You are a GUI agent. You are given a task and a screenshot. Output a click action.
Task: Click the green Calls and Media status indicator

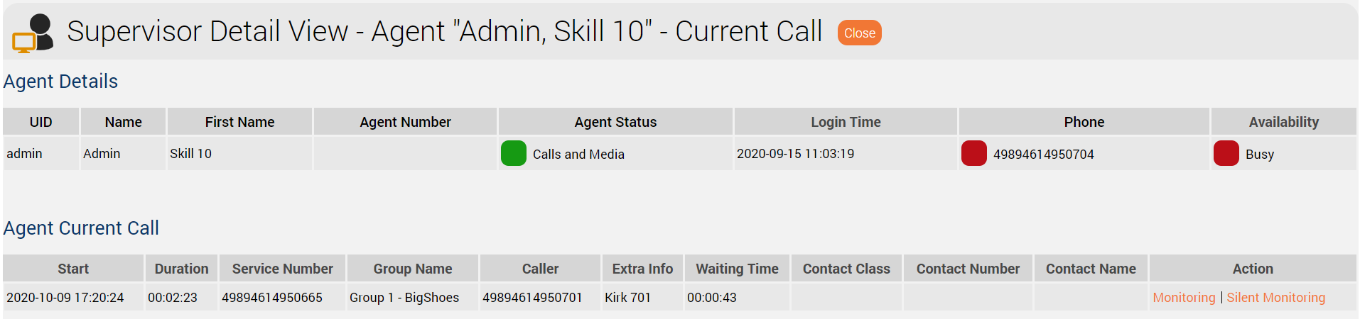click(514, 153)
